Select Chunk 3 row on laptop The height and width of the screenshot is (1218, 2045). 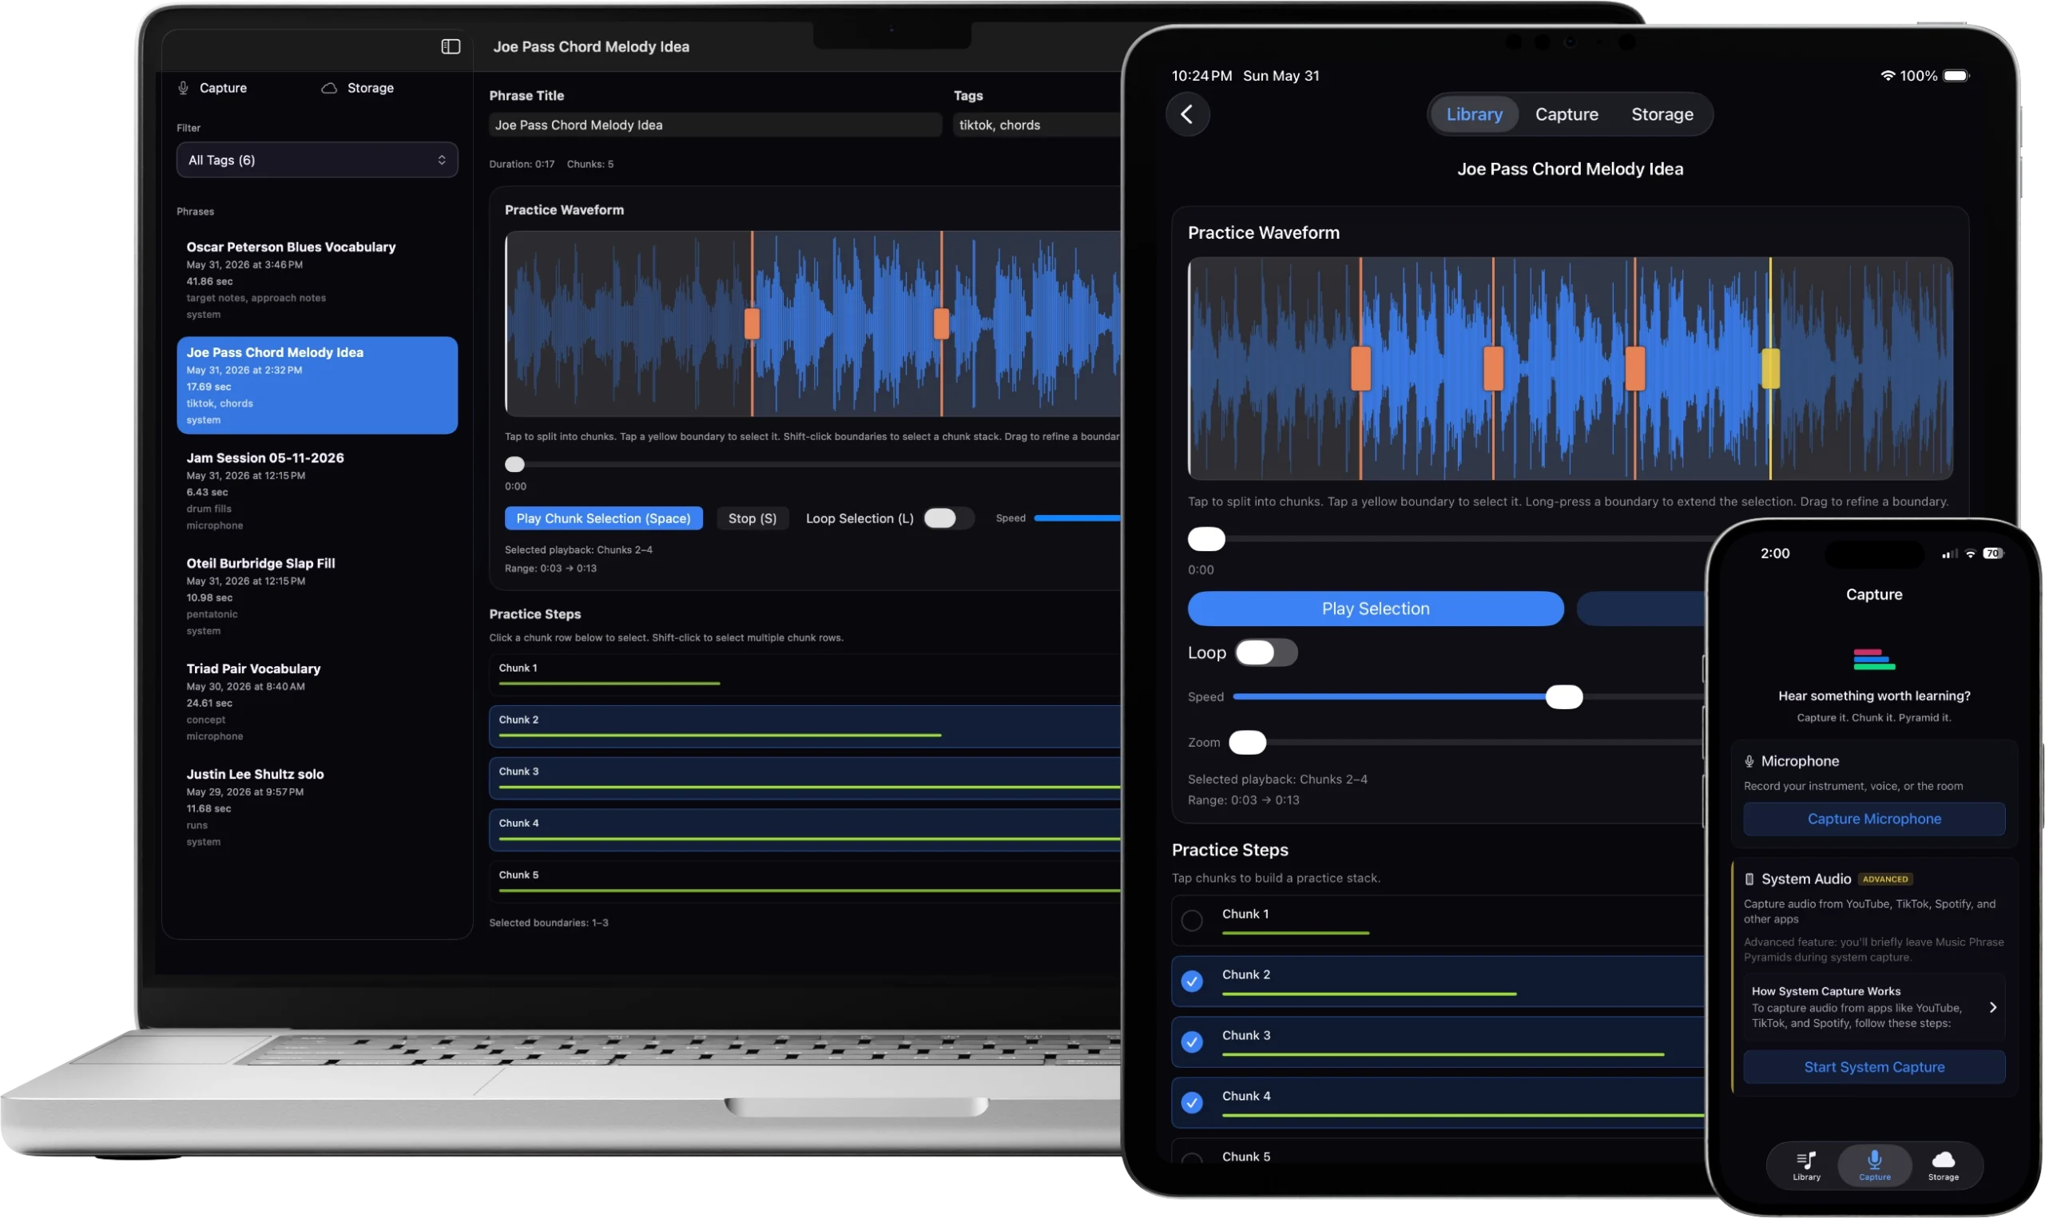click(x=805, y=779)
